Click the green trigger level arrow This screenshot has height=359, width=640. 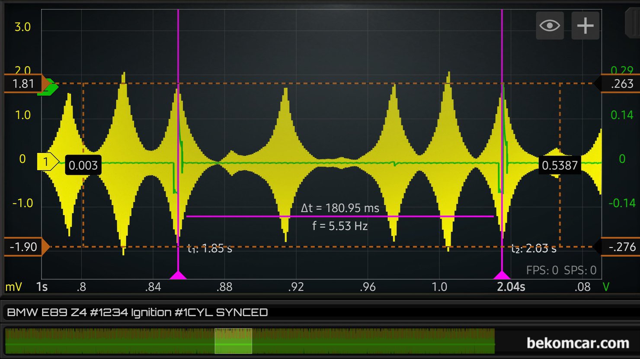(x=48, y=87)
